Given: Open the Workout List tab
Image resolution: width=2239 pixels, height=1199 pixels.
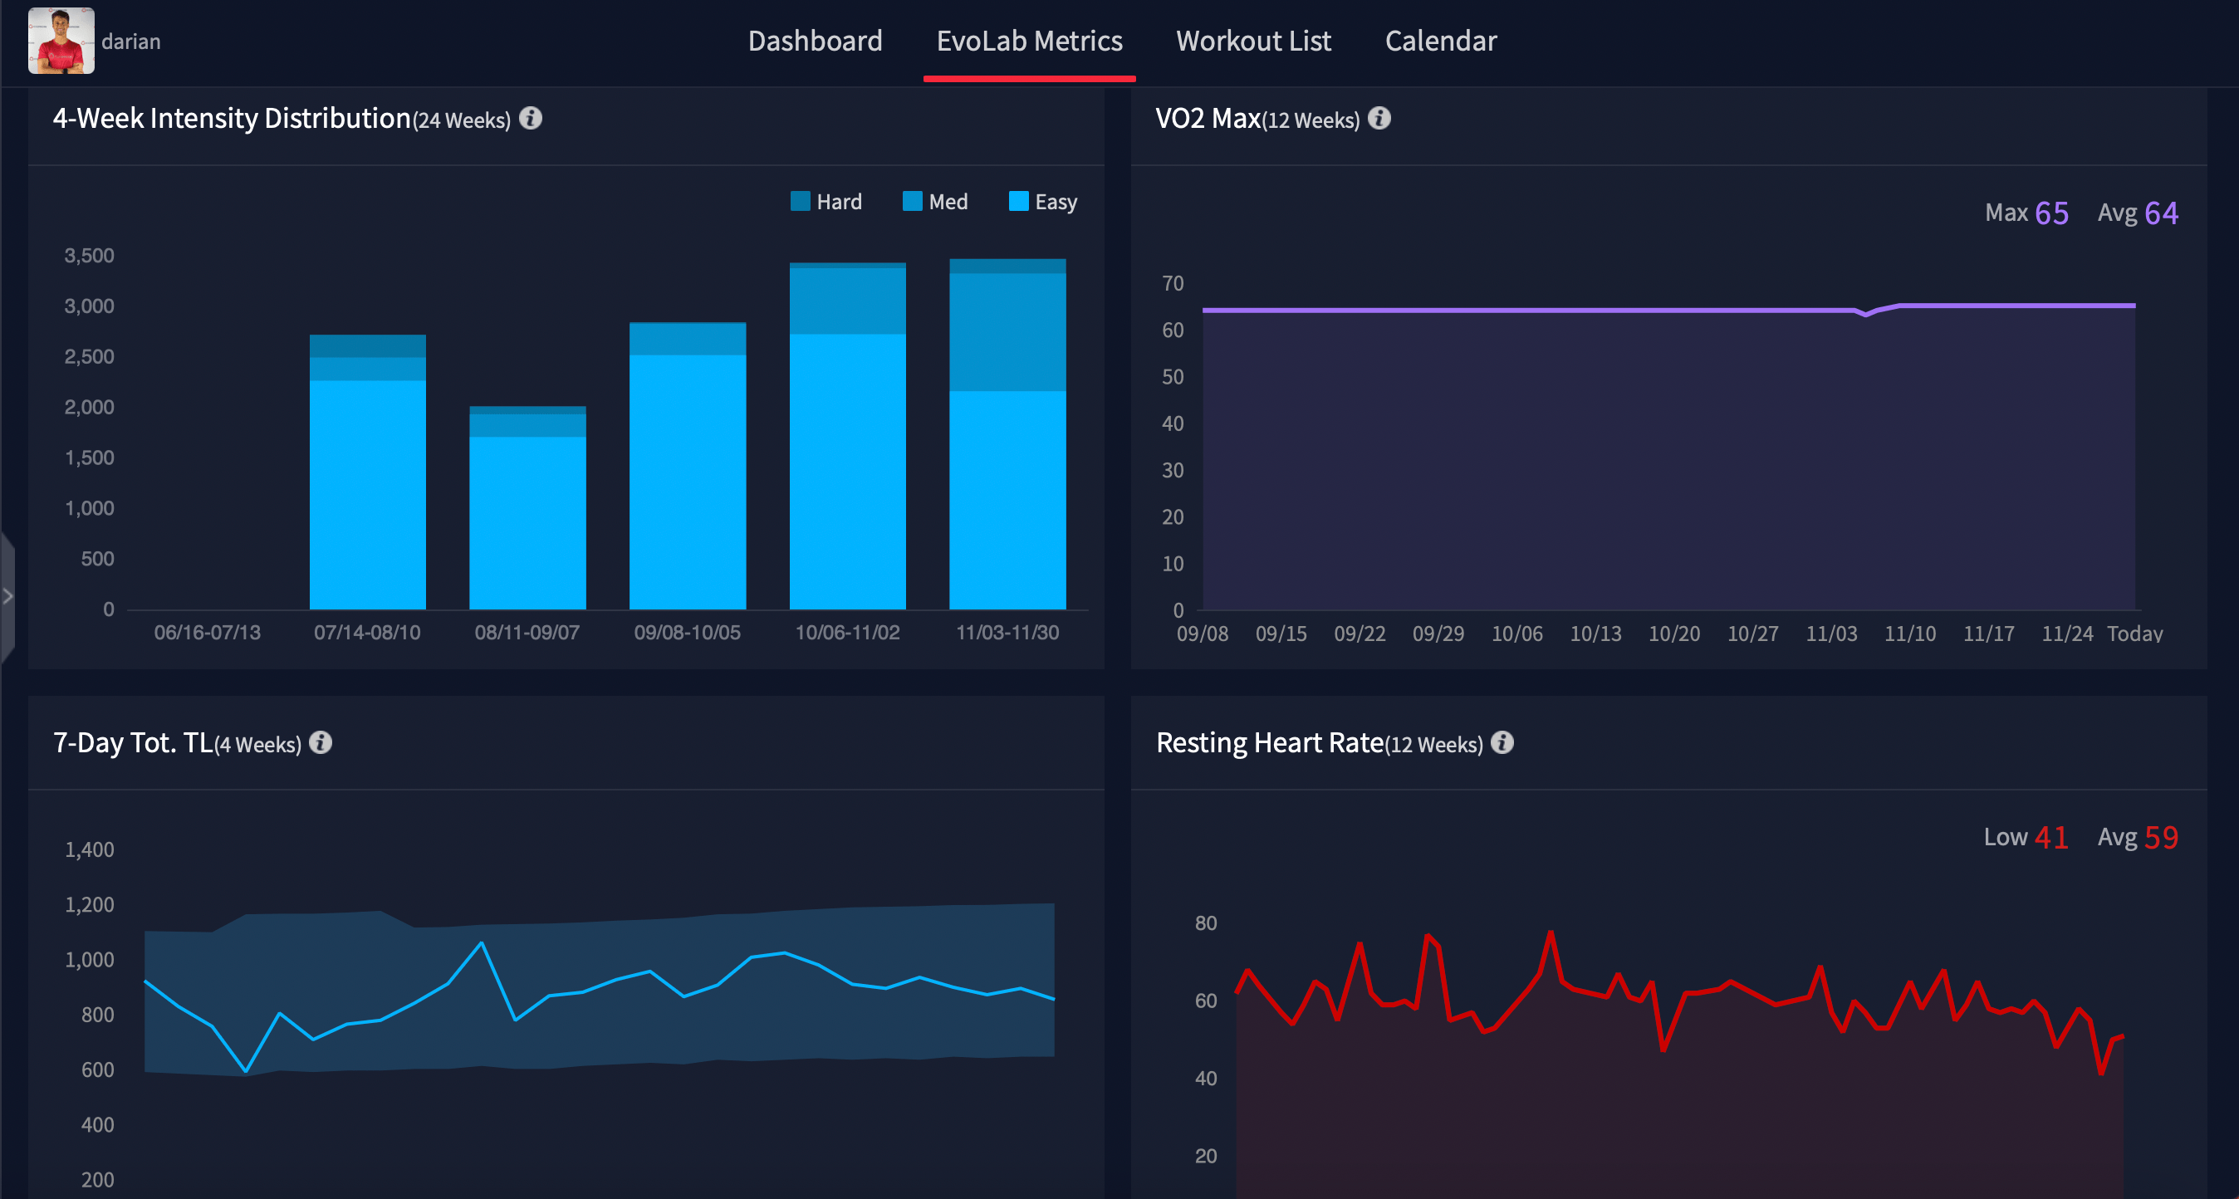Looking at the screenshot, I should coord(1253,41).
